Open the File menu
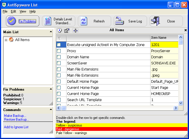189x139 pixels. pos(5,11)
